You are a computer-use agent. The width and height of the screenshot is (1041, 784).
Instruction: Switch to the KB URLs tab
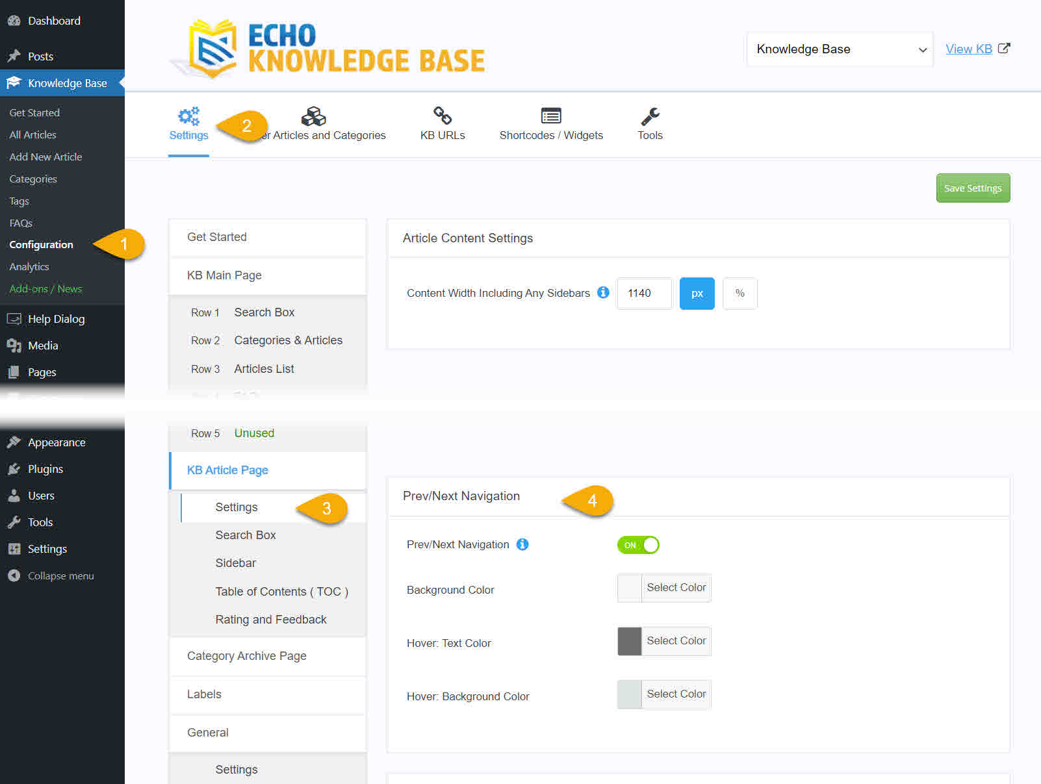(x=443, y=123)
